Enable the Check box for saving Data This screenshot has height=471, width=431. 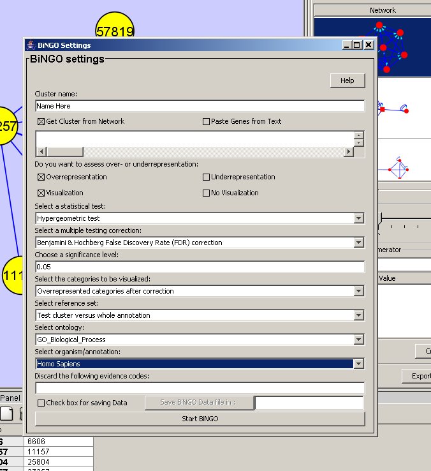pyautogui.click(x=41, y=403)
